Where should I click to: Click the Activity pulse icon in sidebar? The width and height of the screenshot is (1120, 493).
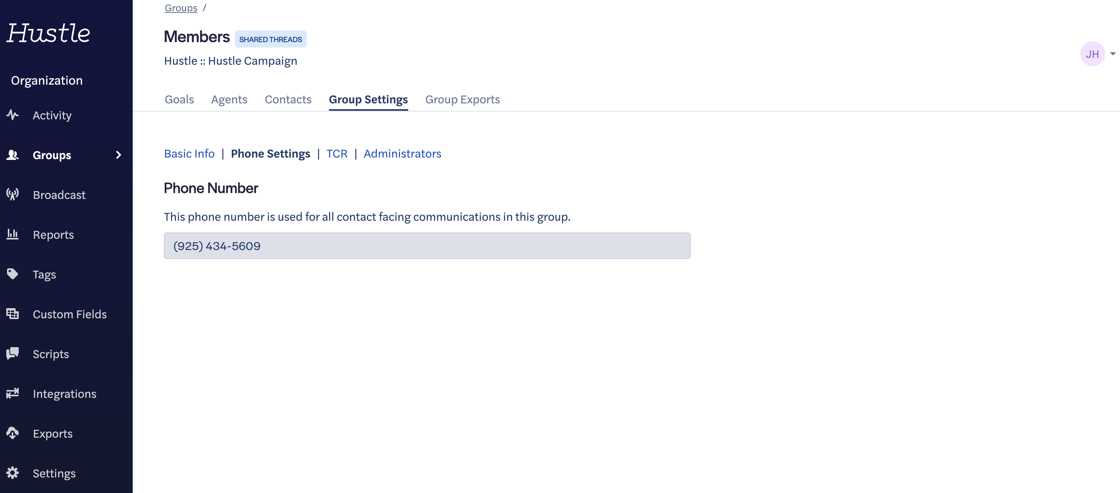(x=12, y=115)
